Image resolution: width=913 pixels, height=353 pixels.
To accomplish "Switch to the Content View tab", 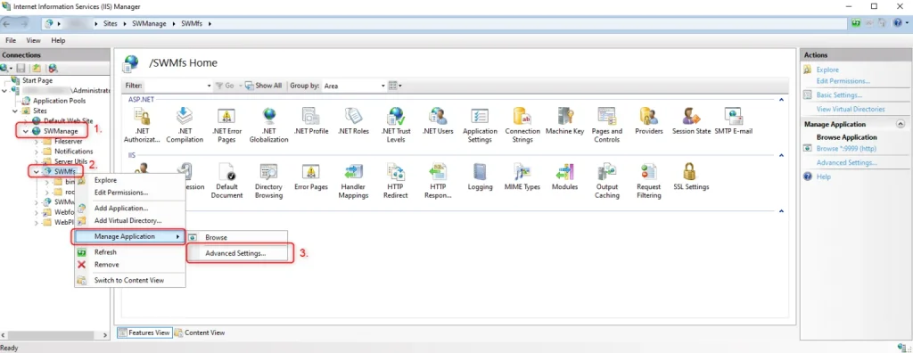I will coord(200,332).
